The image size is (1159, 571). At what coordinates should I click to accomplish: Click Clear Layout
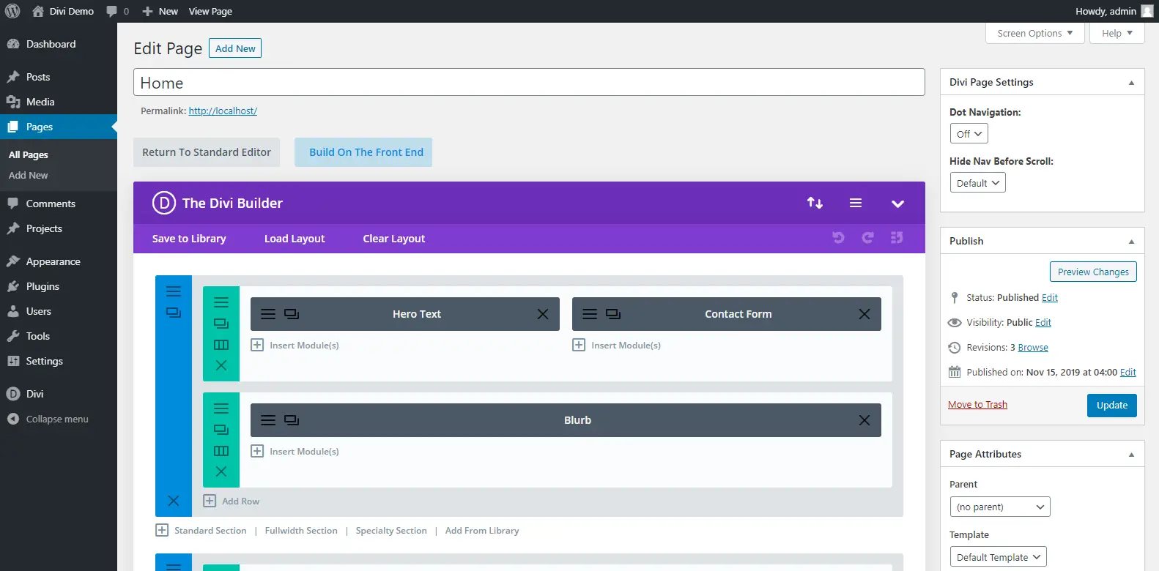click(394, 239)
